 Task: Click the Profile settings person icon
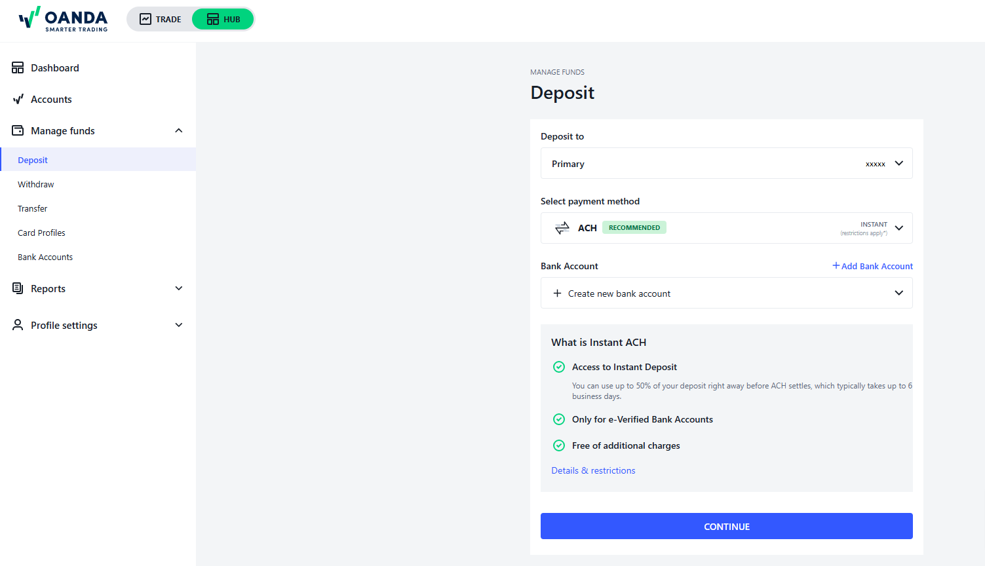18,325
